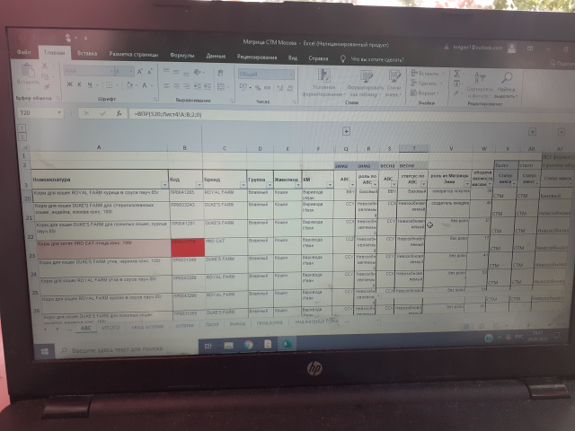Viewport: 575px width, 431px height.
Task: Align text right
Action: point(187,86)
